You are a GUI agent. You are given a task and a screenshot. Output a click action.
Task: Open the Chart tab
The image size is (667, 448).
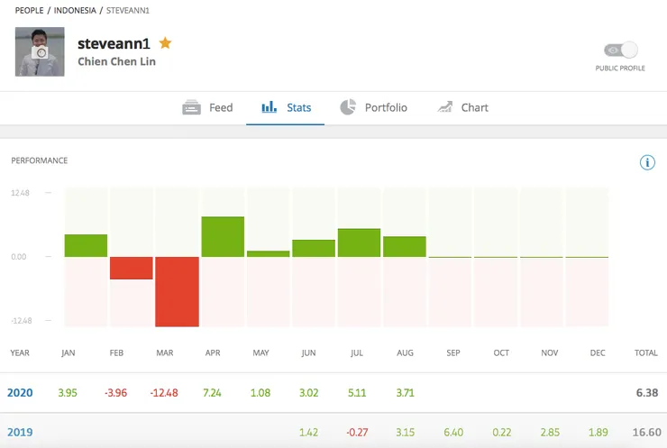point(474,107)
